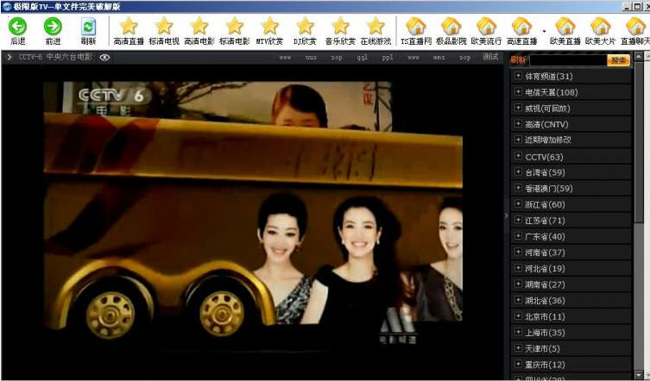The width and height of the screenshot is (650, 381).
Task: Switch to the 测试 source tab
Action: [x=490, y=58]
